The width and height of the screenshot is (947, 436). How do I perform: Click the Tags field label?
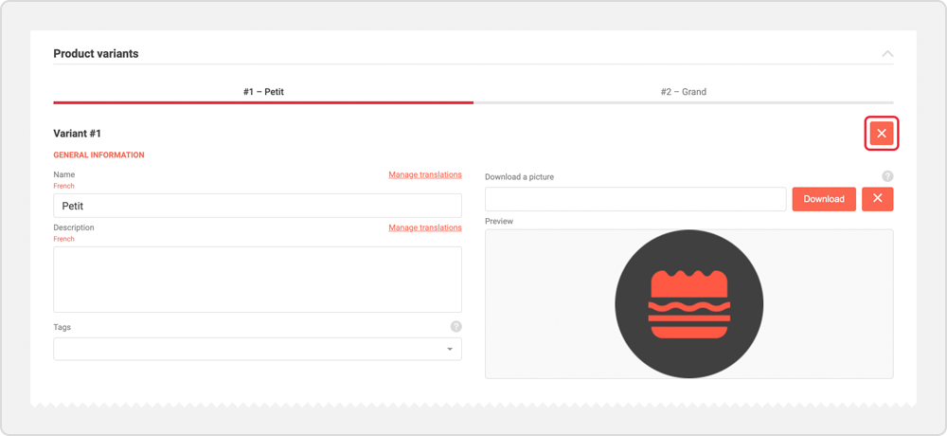tap(62, 327)
